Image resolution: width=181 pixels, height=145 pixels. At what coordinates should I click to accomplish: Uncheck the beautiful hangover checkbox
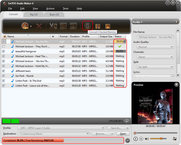(3, 51)
